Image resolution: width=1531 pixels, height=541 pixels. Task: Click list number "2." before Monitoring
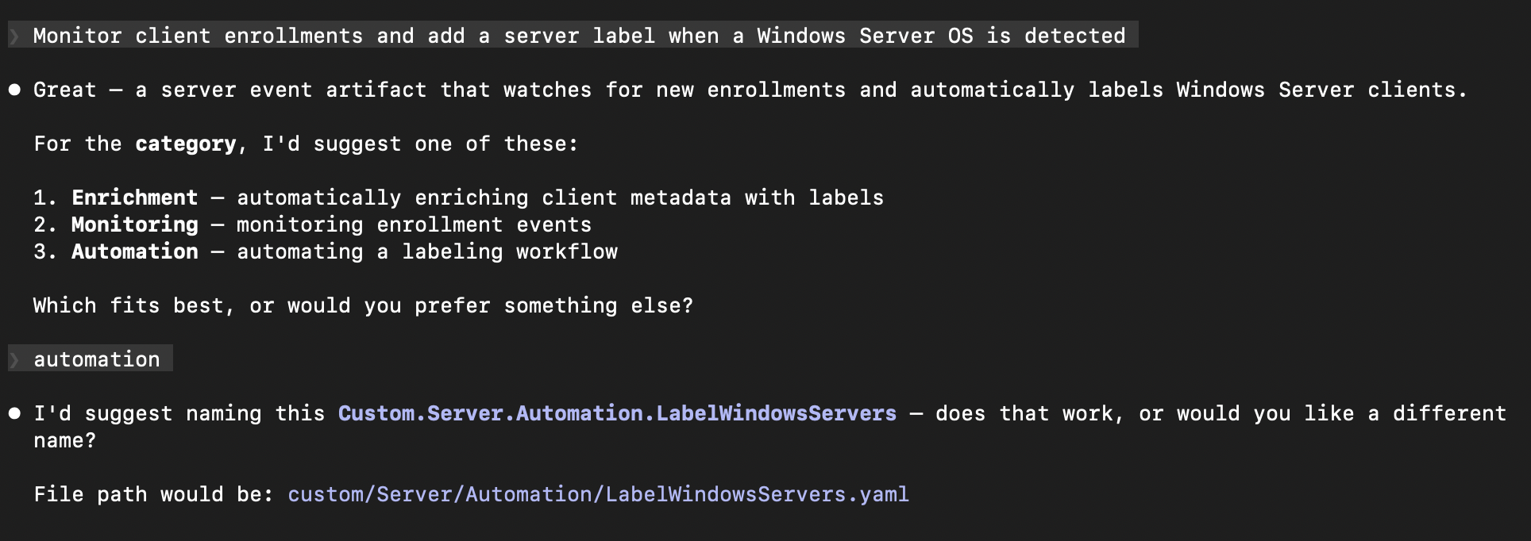pyautogui.click(x=45, y=224)
